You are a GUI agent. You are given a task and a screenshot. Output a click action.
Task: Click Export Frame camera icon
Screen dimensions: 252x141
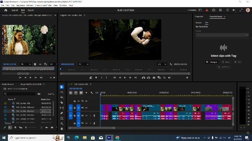[154, 77]
